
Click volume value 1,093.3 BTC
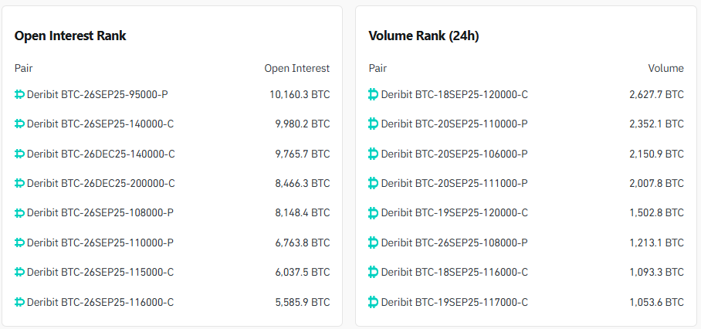tap(657, 272)
